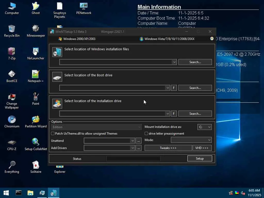Open the Tweaks >>> panel
This screenshot has height=198, width=264.
(x=168, y=148)
